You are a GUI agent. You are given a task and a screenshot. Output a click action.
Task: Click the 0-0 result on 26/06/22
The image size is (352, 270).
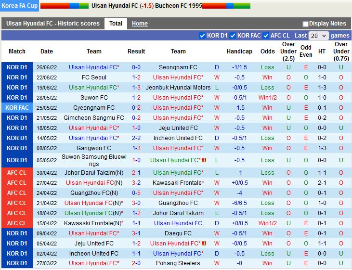[x=136, y=67]
